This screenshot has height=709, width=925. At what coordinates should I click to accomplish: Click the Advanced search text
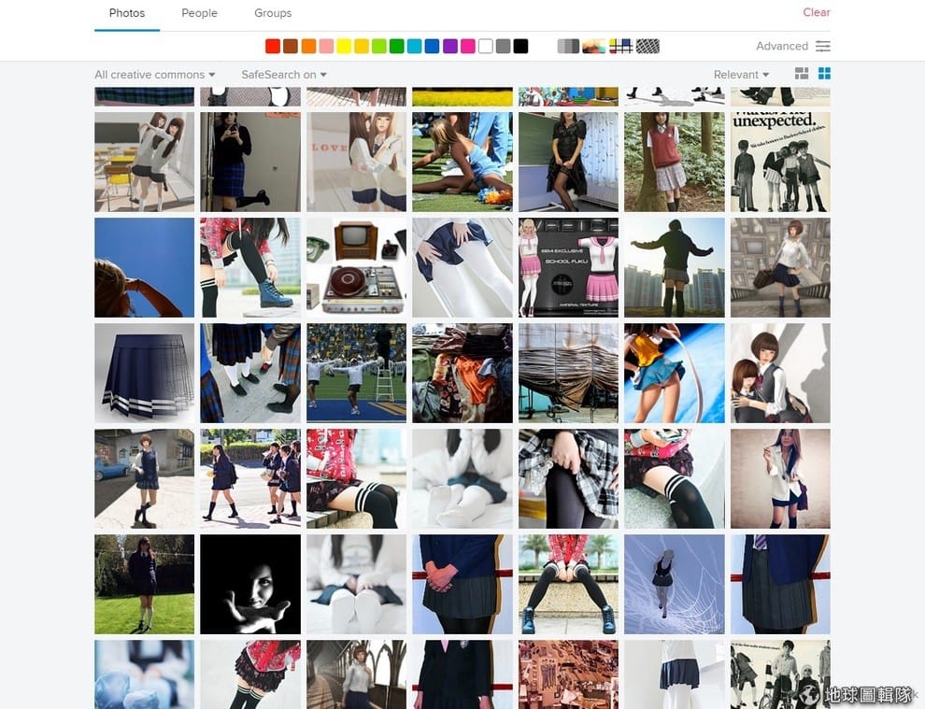(x=782, y=46)
